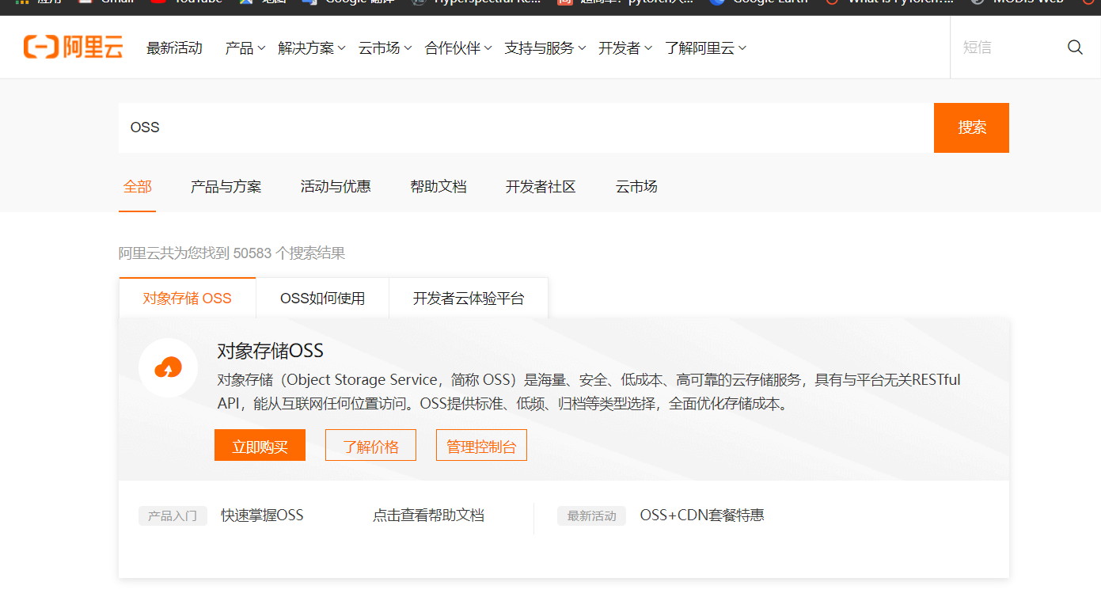The width and height of the screenshot is (1101, 601).
Task: Expand the 了解阿里云 navigation dropdown
Action: coord(705,48)
